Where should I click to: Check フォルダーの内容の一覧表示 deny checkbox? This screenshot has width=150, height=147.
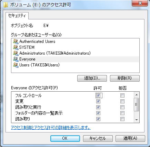click(122, 113)
